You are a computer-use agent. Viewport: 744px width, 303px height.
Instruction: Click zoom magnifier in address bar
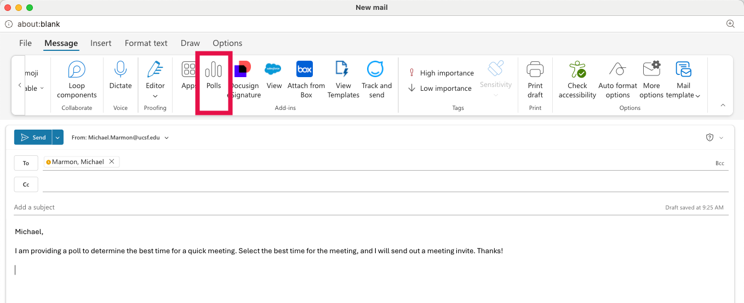click(730, 24)
